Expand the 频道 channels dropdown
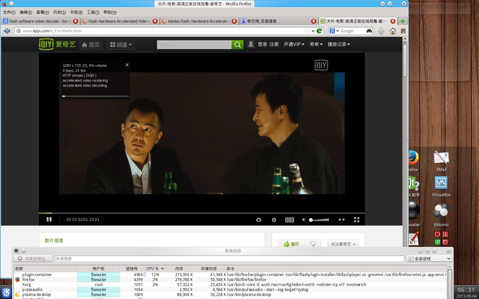 (x=121, y=45)
